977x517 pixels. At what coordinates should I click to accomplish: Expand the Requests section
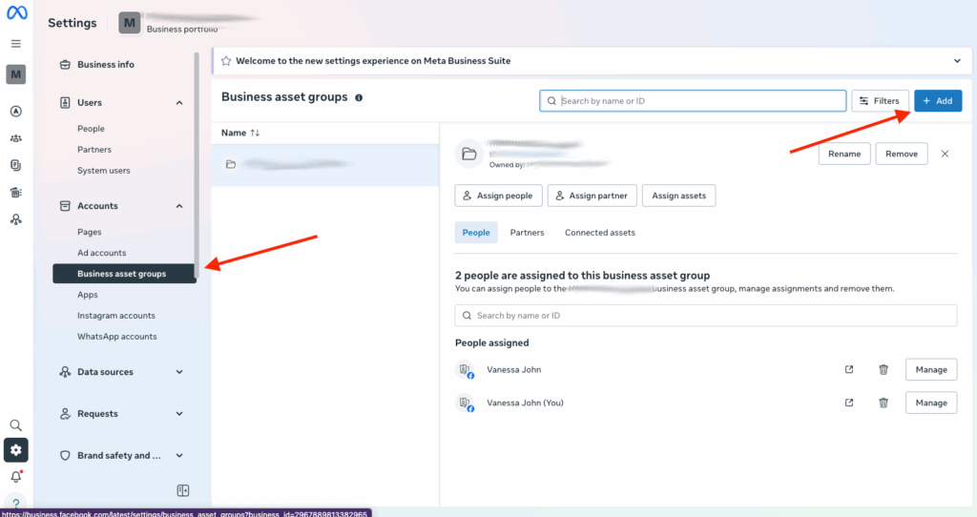pyautogui.click(x=179, y=414)
